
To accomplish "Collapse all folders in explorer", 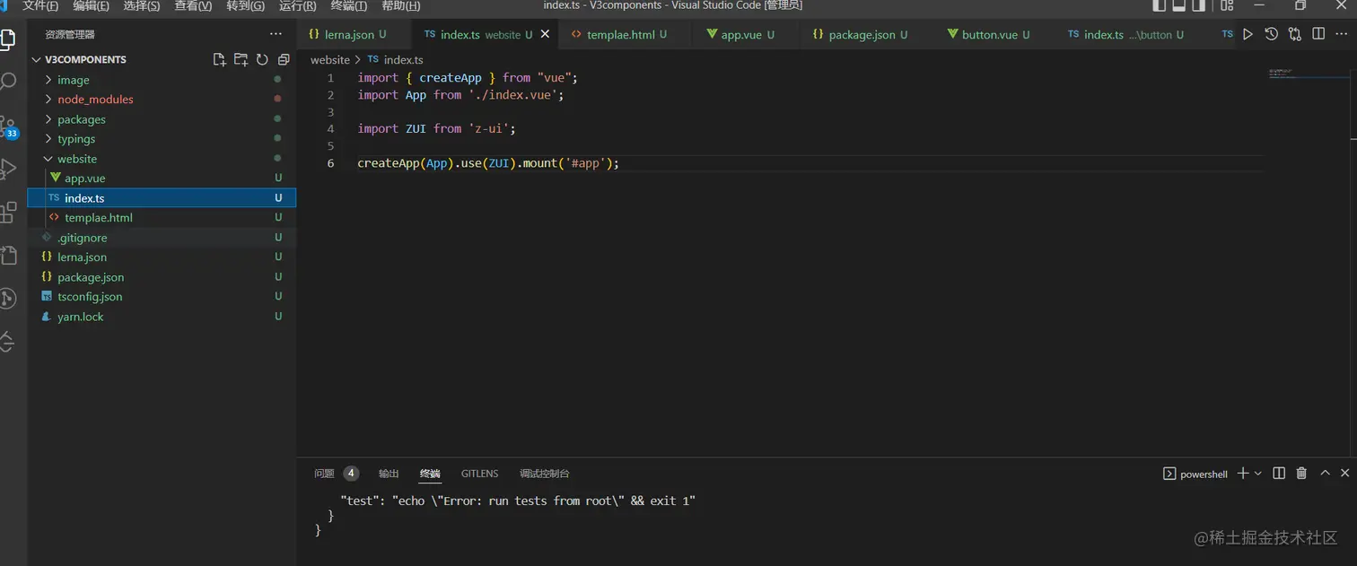I will tap(284, 59).
